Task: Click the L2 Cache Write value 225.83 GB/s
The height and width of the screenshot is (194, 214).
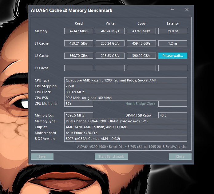Action: click(110, 56)
